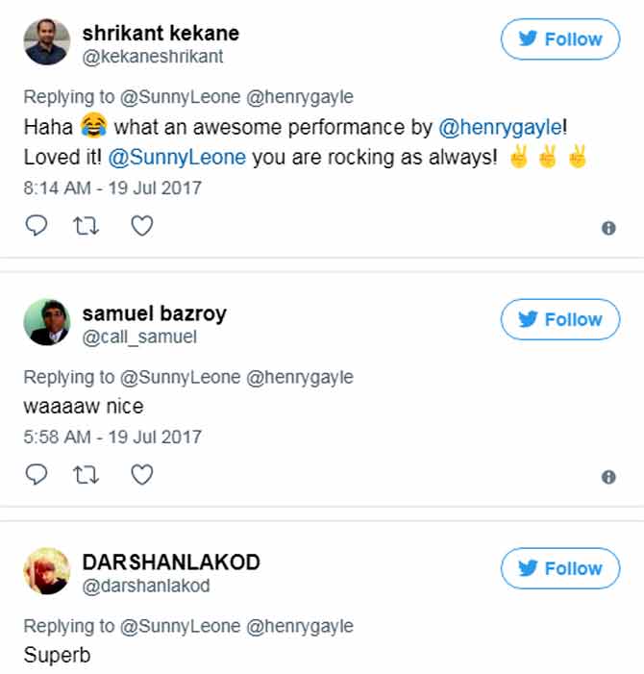Open info icon on shrikant kekane's tweet
The height and width of the screenshot is (674, 644).
click(608, 228)
